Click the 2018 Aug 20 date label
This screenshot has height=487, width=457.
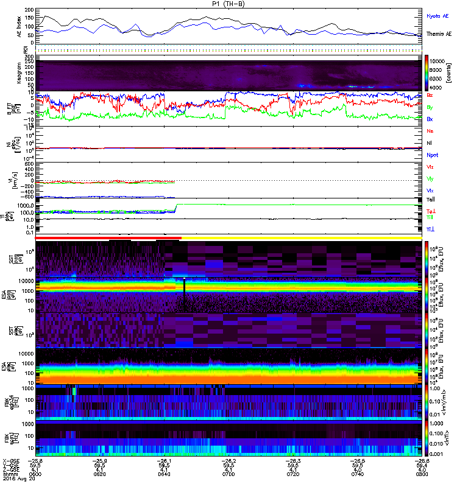(19, 479)
